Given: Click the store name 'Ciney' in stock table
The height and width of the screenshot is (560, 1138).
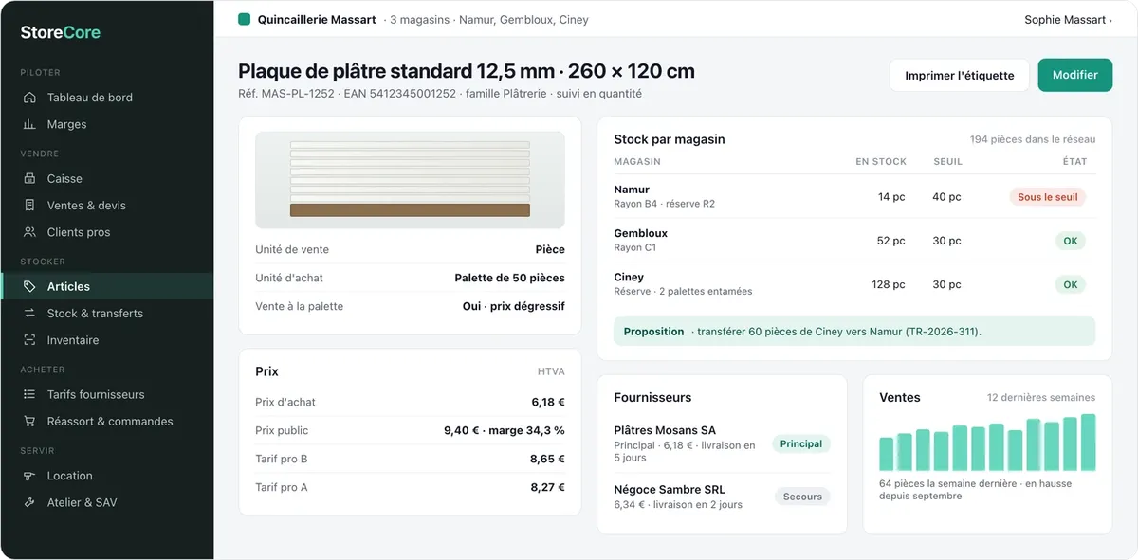Looking at the screenshot, I should [x=629, y=277].
